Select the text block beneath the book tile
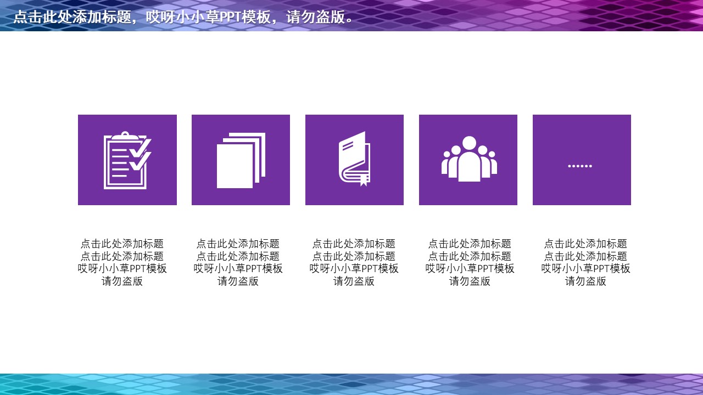703x395 pixels. [x=354, y=263]
